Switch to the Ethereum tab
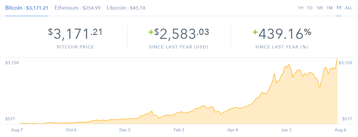Image resolution: width=358 pixels, height=137 pixels. pyautogui.click(x=78, y=8)
